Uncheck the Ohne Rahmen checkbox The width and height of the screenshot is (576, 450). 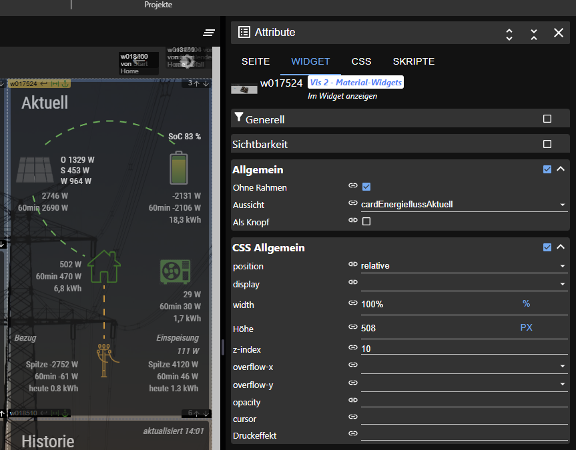(366, 187)
